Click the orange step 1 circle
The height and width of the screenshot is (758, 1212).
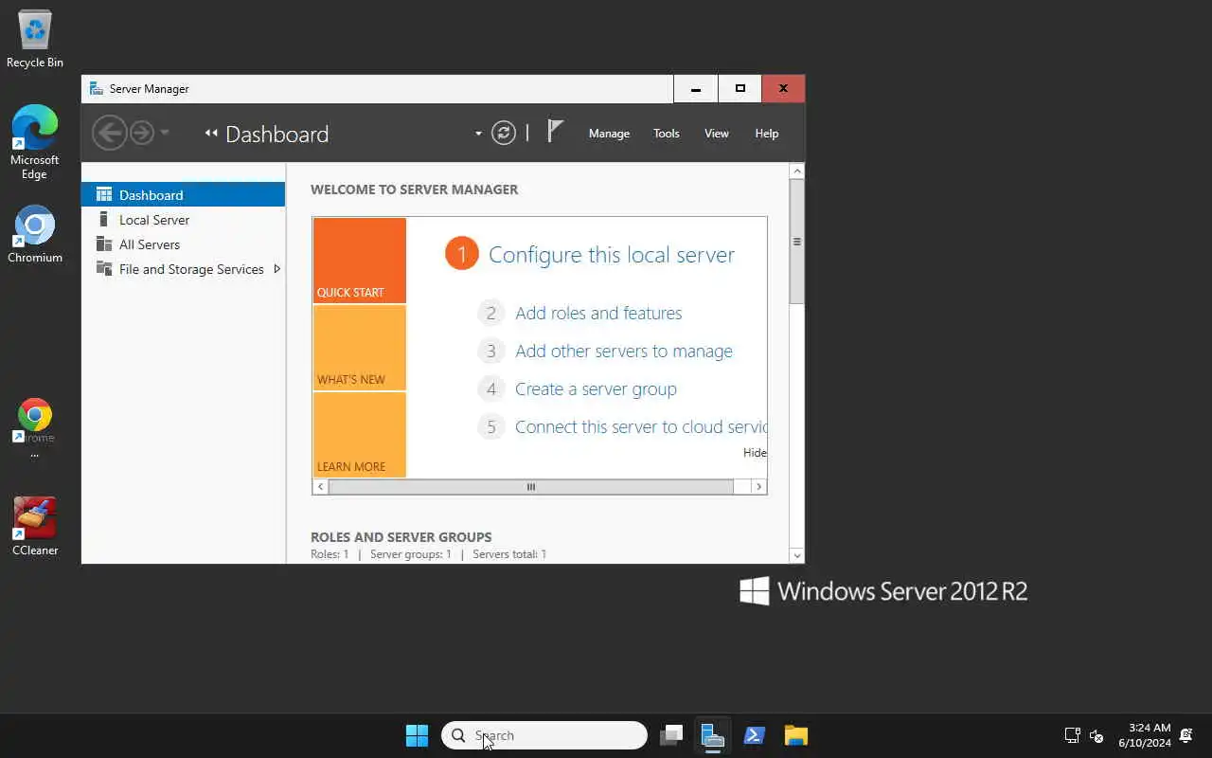462,253
